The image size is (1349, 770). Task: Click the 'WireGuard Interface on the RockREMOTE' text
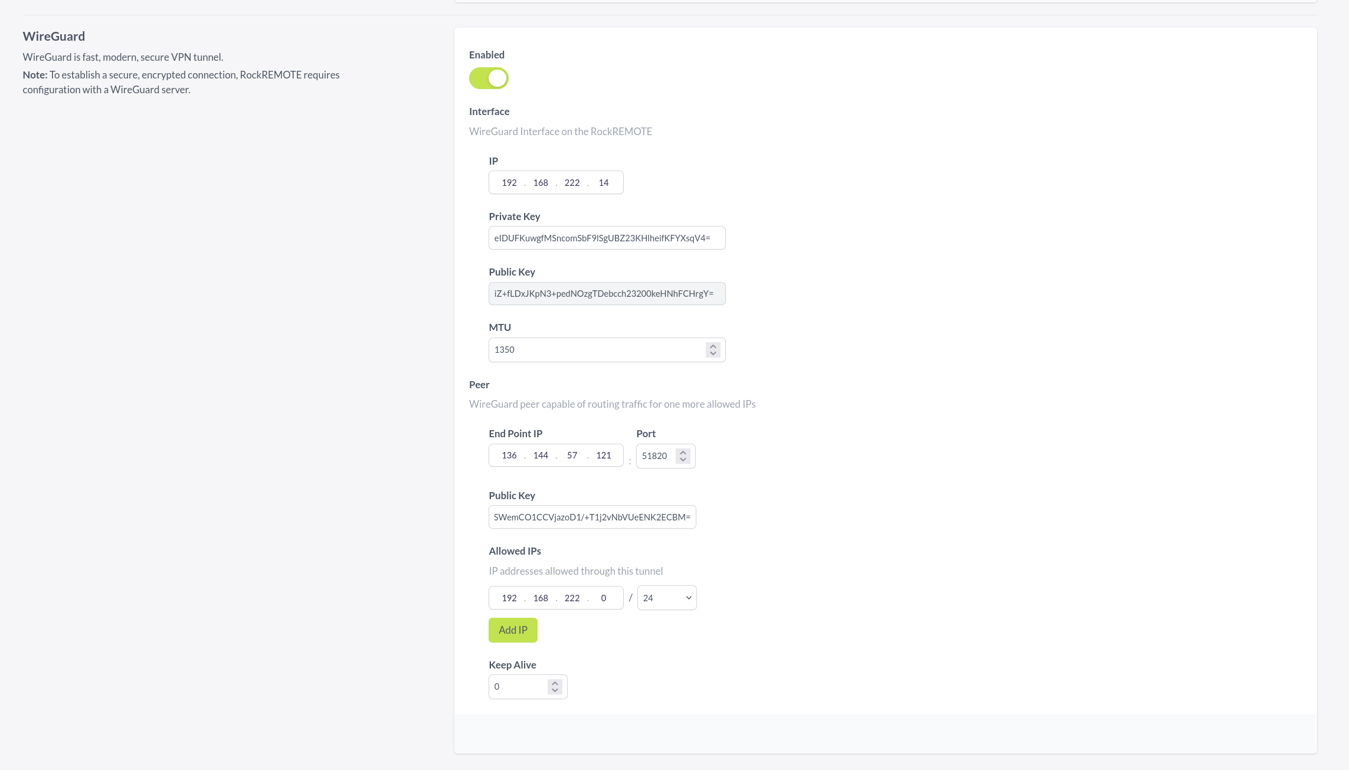click(x=561, y=132)
